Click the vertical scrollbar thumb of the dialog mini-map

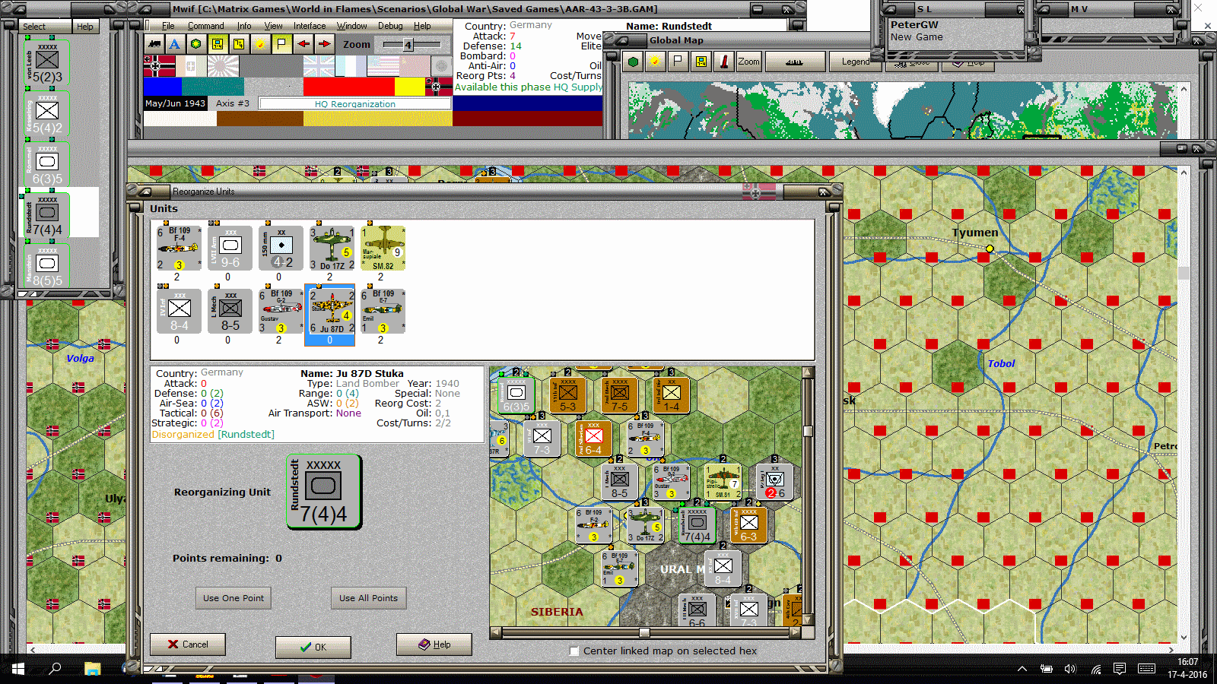click(x=808, y=431)
